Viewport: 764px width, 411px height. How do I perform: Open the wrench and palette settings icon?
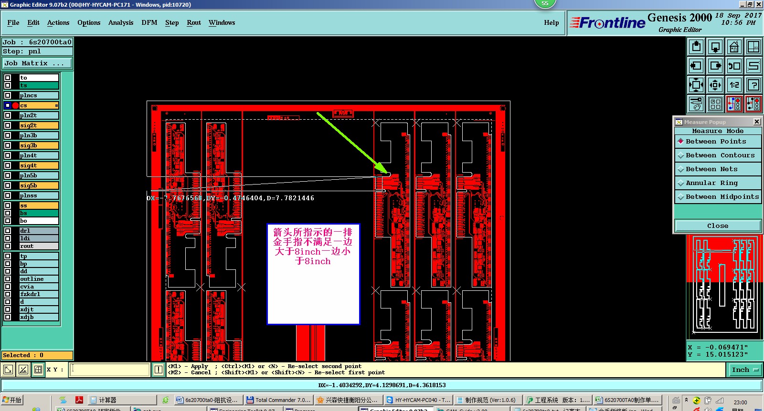click(x=696, y=104)
